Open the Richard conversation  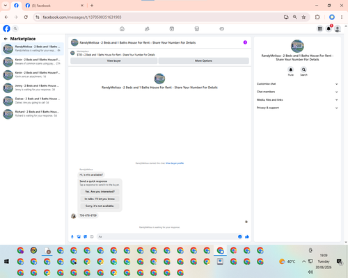pyautogui.click(x=33, y=114)
